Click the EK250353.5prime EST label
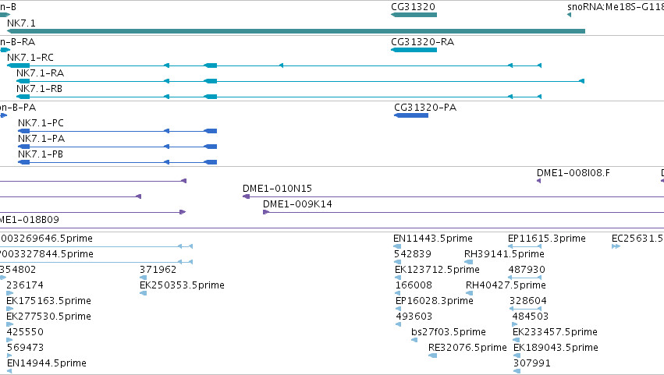 [x=182, y=285]
